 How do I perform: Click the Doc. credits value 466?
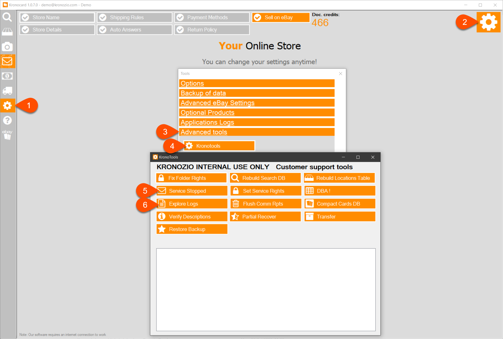click(x=320, y=23)
